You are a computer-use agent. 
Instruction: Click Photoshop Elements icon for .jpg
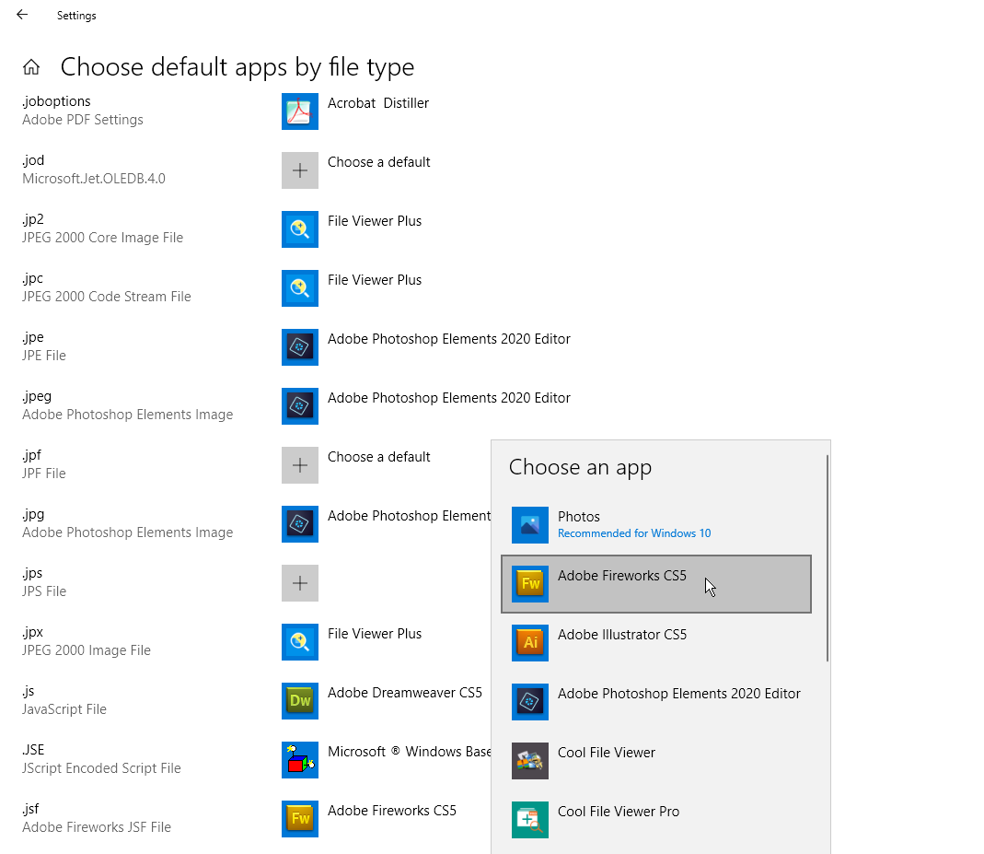pyautogui.click(x=300, y=524)
